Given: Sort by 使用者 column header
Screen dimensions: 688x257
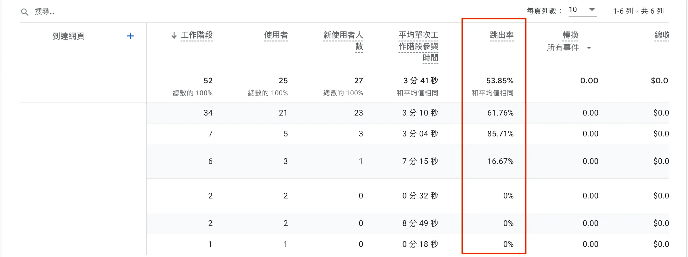Looking at the screenshot, I should coord(276,35).
